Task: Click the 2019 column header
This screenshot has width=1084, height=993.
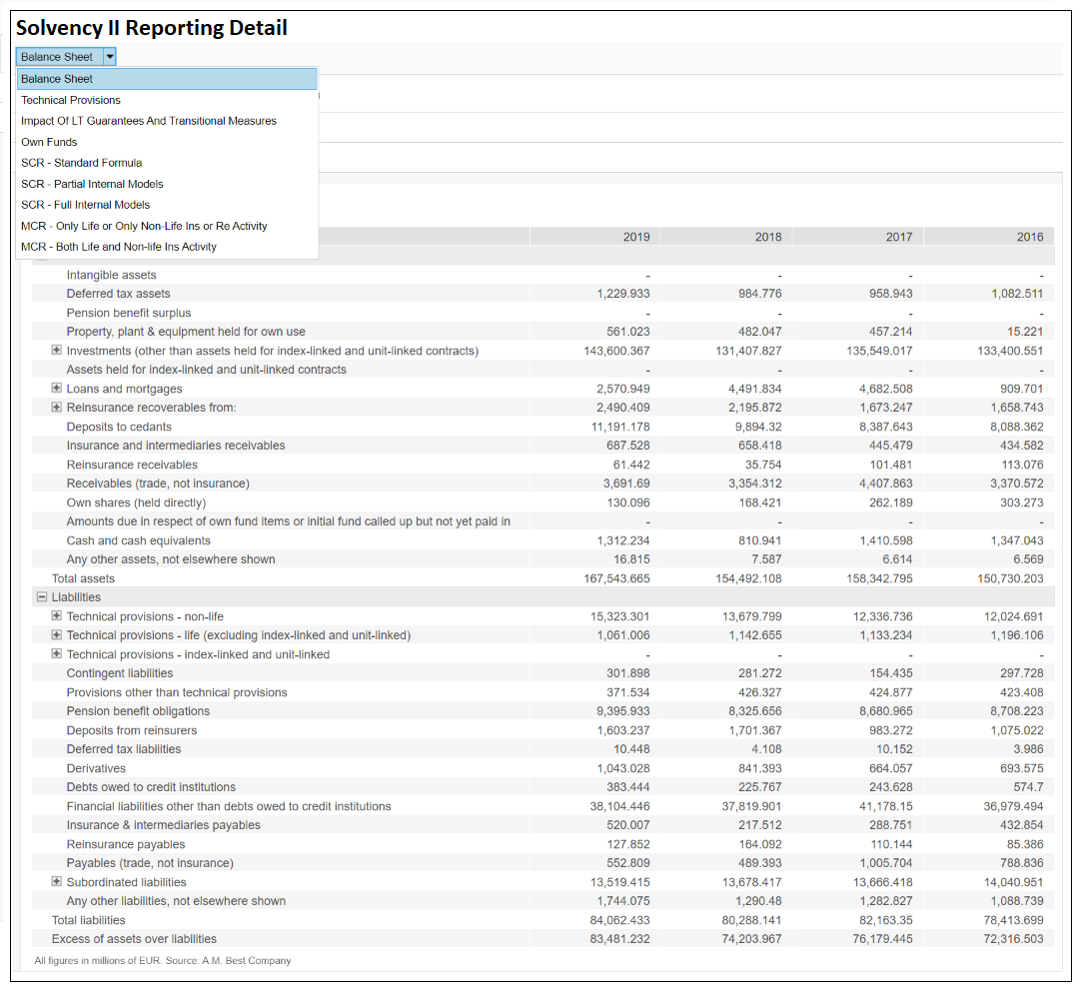Action: (636, 236)
